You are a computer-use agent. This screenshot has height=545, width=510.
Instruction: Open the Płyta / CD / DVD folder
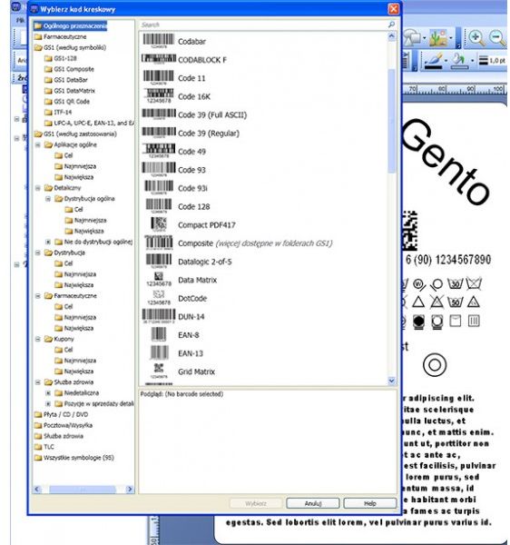coord(61,414)
